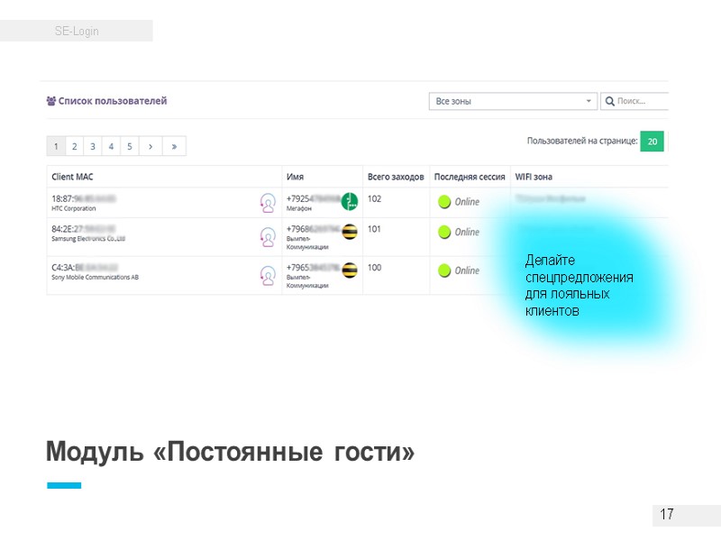Open HTC Corporation user profile icon
Viewport: 721px width, 541px height.
tap(267, 201)
